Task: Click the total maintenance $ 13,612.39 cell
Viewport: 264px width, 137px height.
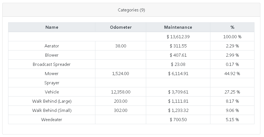Action: pos(178,37)
